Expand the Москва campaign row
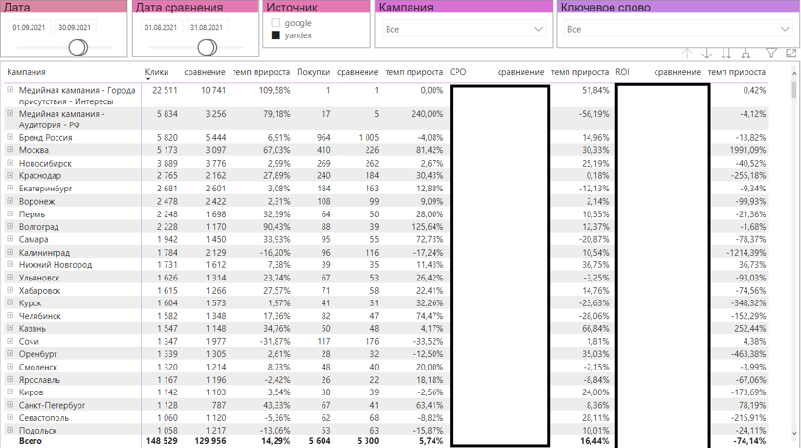Screen dimensions: 801x448 10,149
